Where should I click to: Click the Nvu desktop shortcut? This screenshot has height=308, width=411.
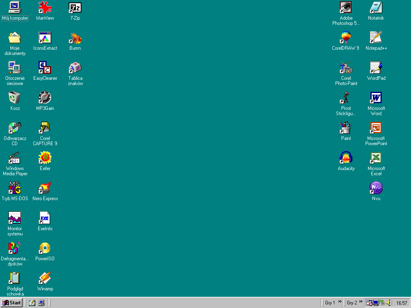pos(376,188)
